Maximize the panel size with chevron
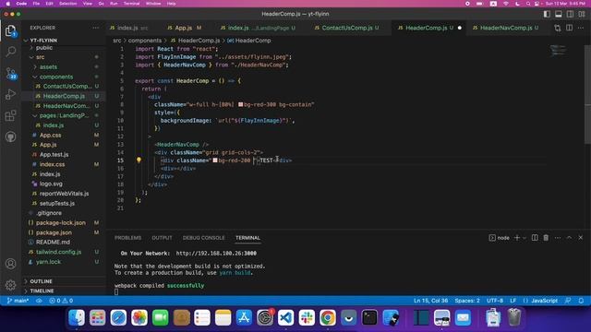Screen dimensions: 591x332 click(x=569, y=238)
